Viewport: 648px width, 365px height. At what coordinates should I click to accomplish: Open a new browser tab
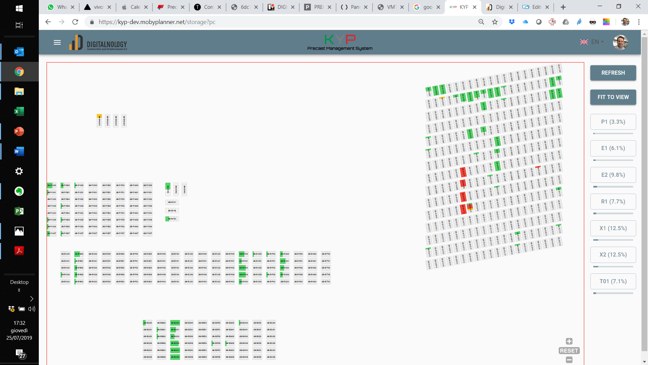[563, 7]
